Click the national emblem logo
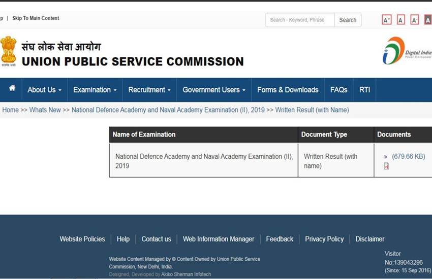Screen dimensions: 432x279 (x=8, y=51)
